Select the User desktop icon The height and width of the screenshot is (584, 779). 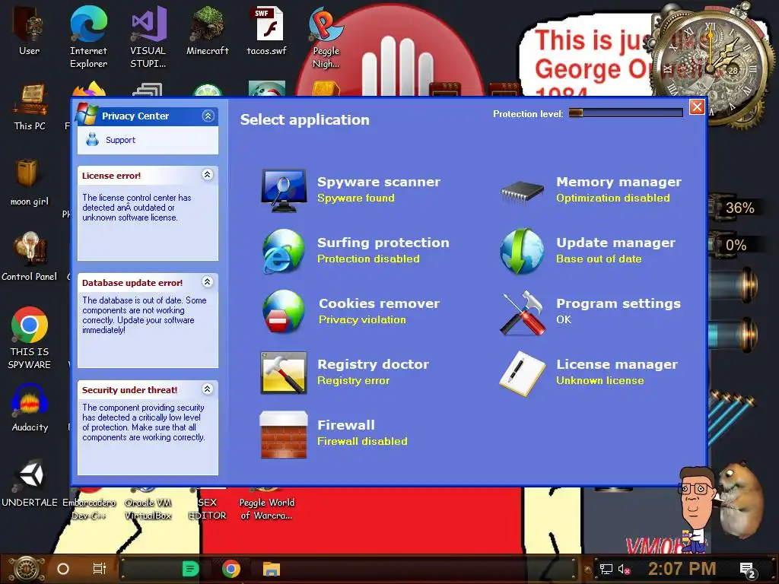[30, 30]
